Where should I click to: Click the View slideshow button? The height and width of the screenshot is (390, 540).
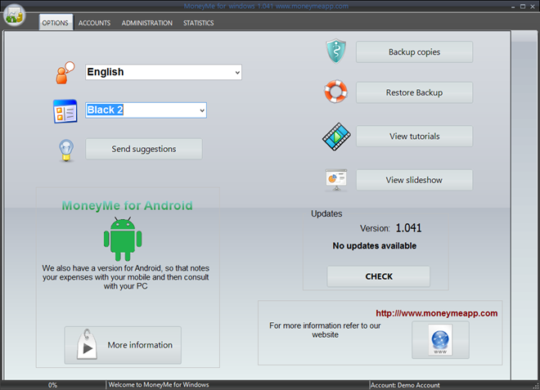(414, 180)
